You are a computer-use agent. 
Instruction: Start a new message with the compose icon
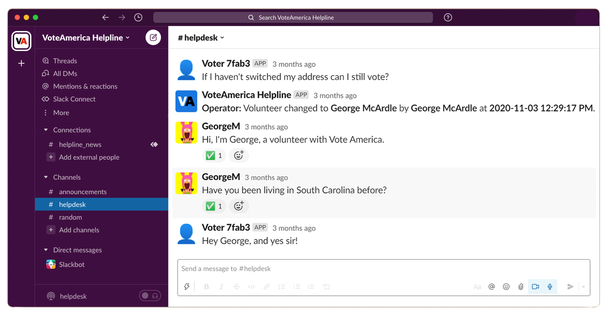tap(153, 37)
